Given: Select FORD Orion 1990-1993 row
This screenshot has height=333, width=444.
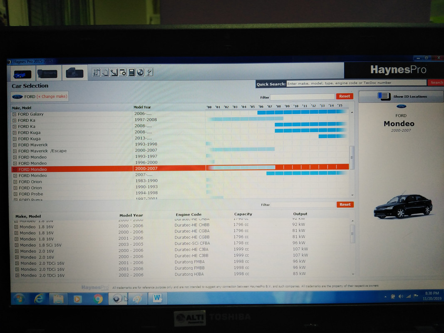Looking at the screenshot, I should 181,187.
